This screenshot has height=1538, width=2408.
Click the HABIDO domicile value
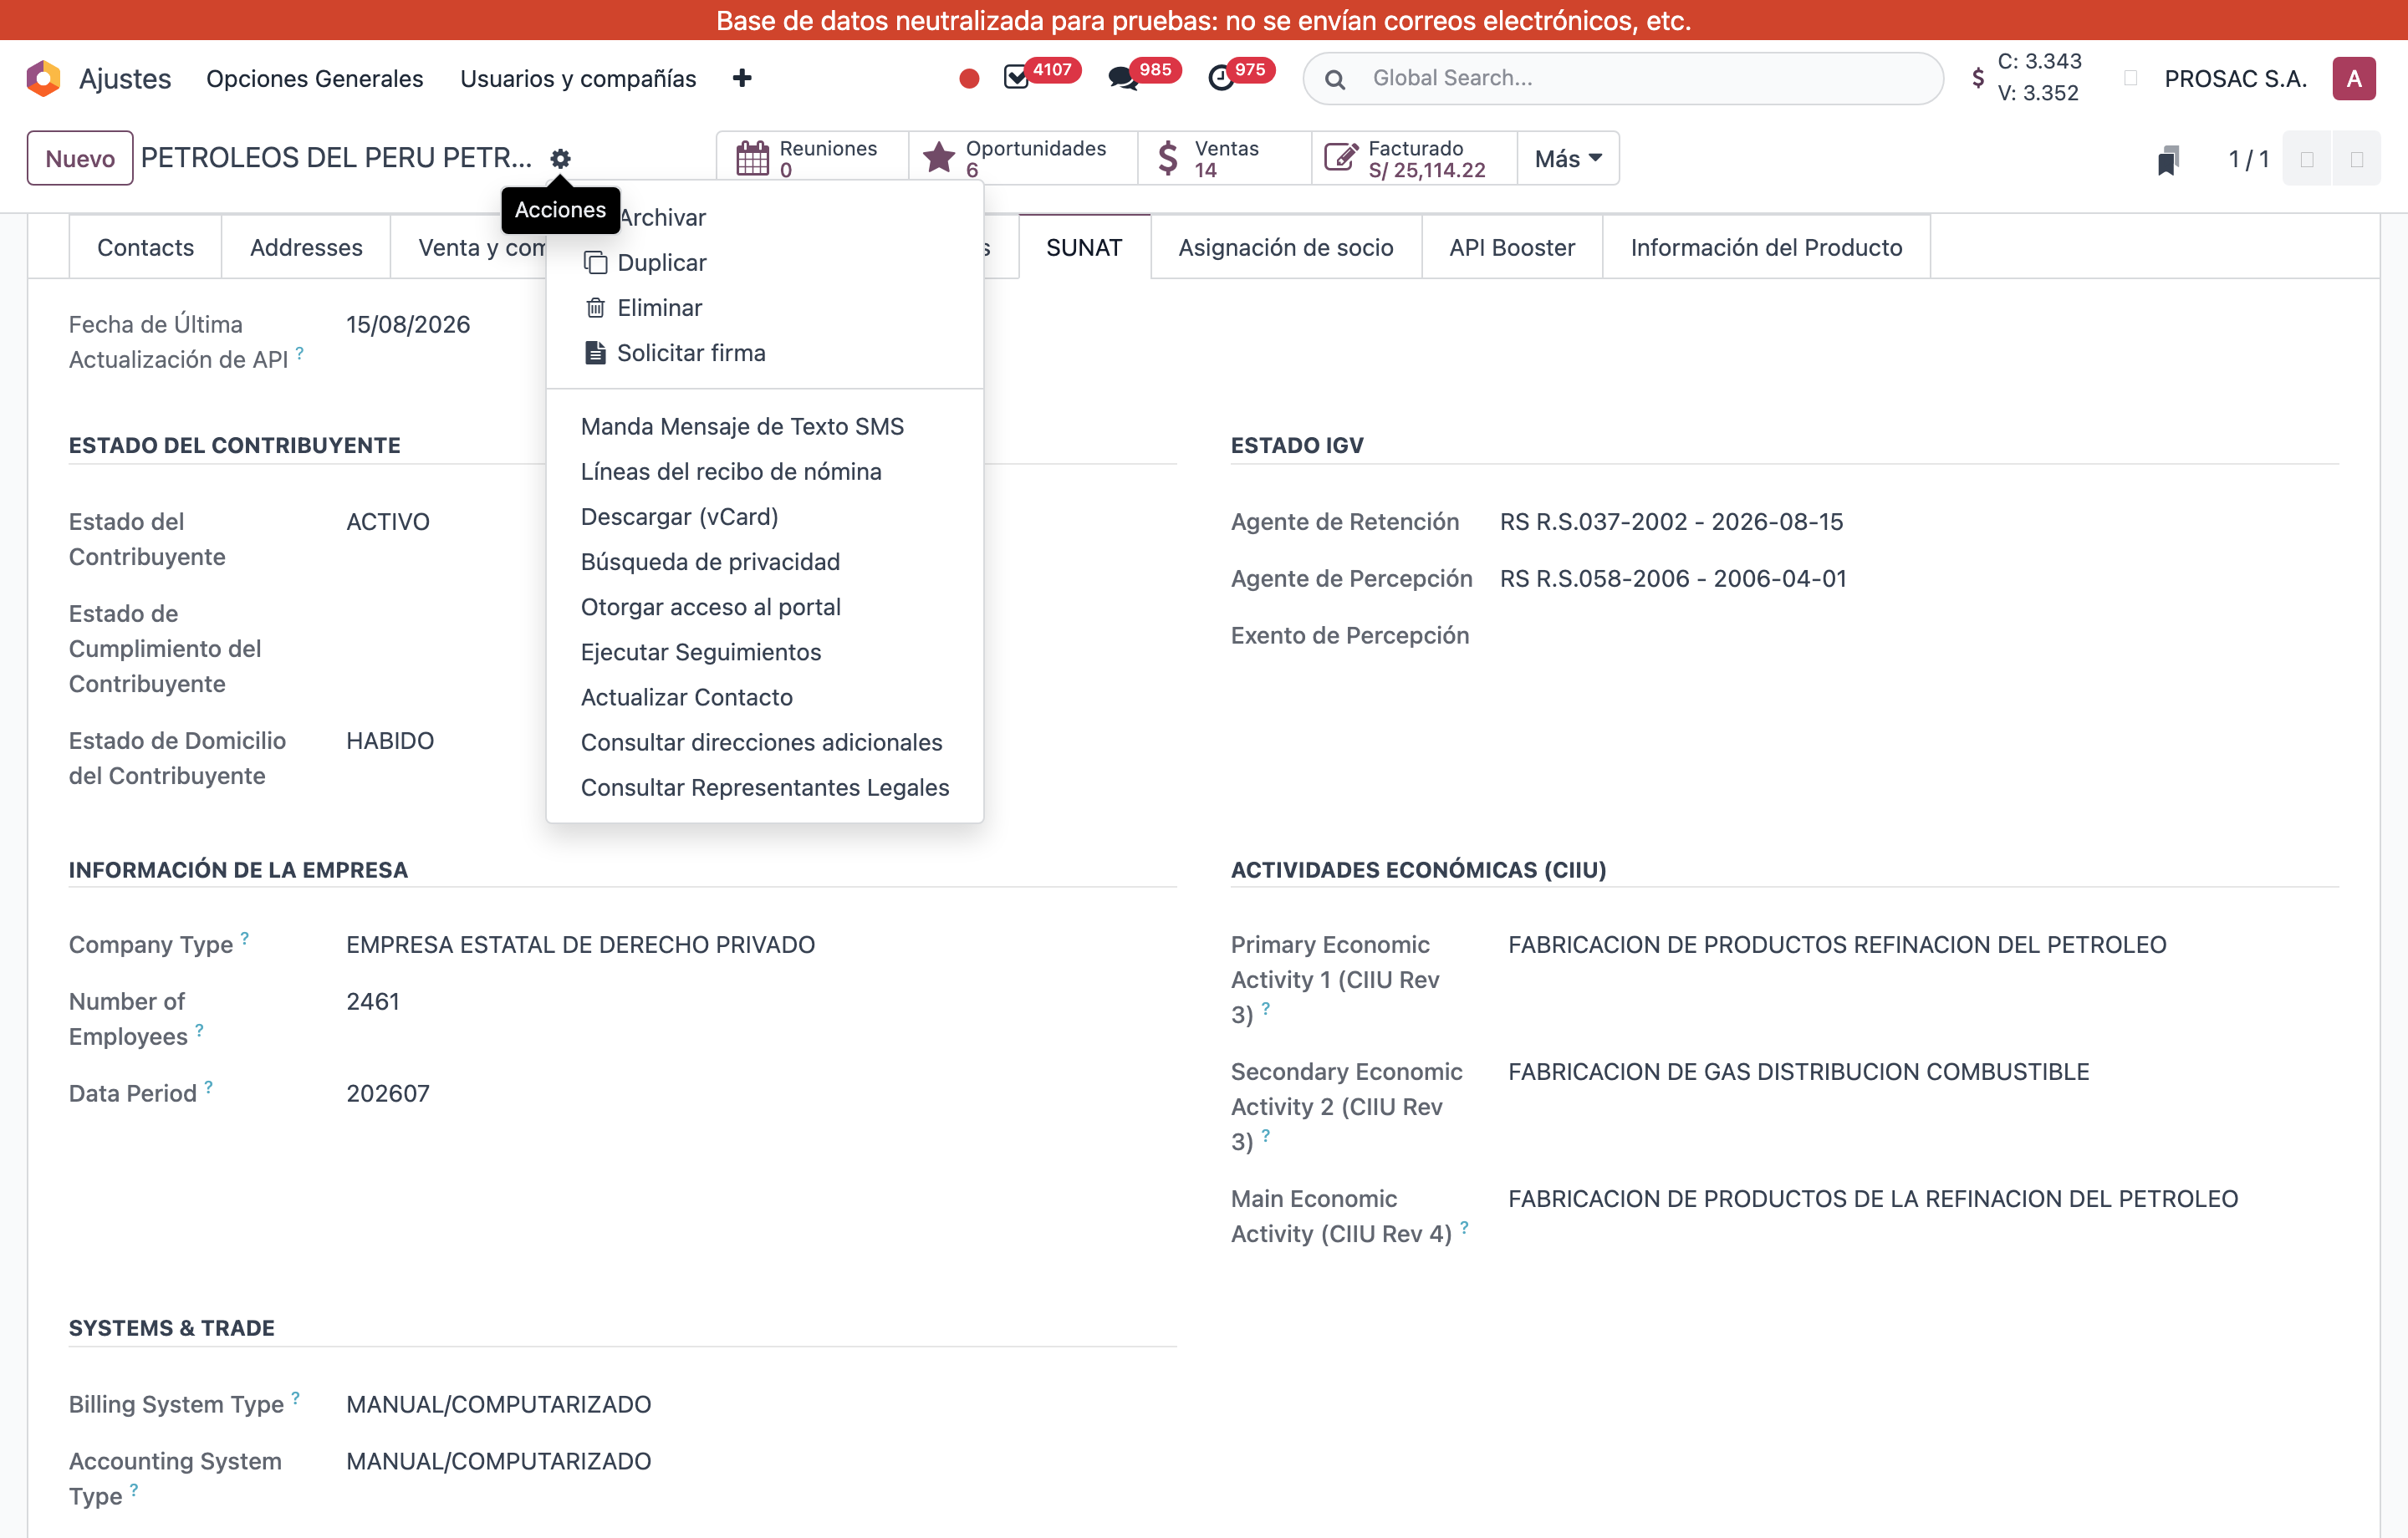(x=390, y=740)
